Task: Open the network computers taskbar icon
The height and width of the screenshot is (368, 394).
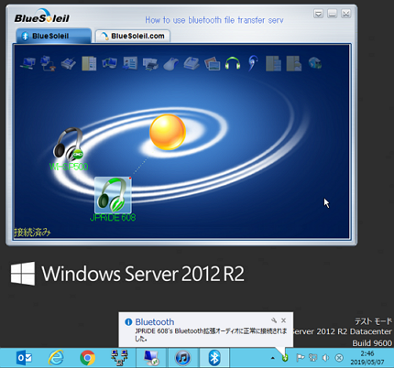Action: [x=119, y=358]
